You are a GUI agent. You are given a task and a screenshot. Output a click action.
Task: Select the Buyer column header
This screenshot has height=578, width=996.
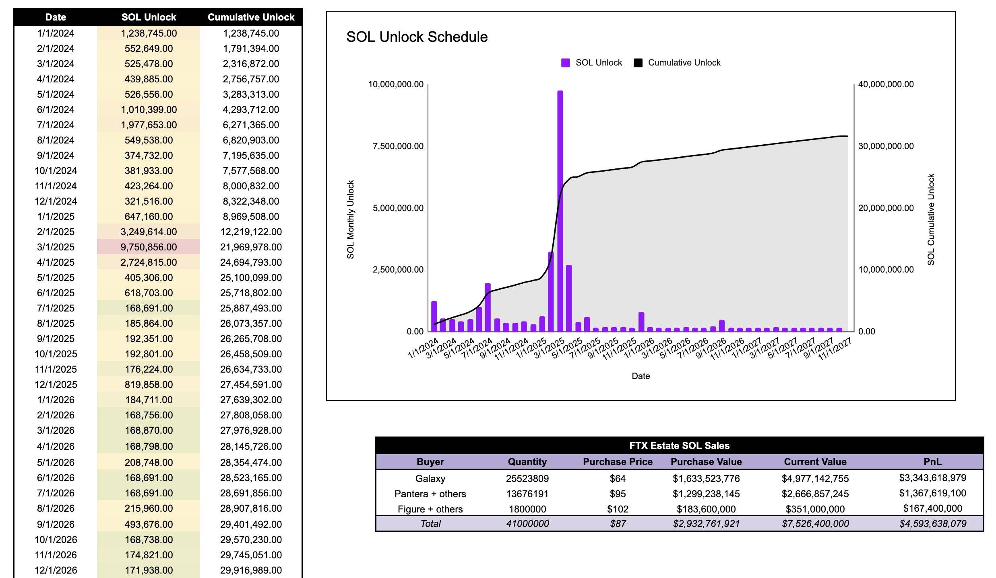430,461
